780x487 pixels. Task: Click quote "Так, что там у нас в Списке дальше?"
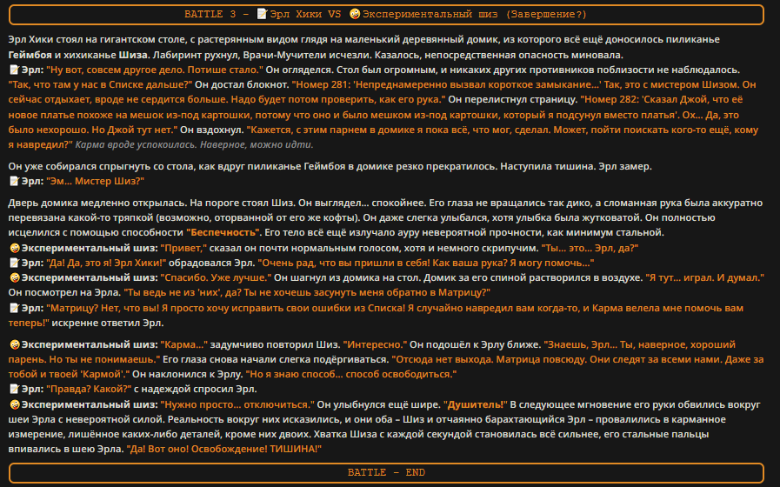point(101,84)
